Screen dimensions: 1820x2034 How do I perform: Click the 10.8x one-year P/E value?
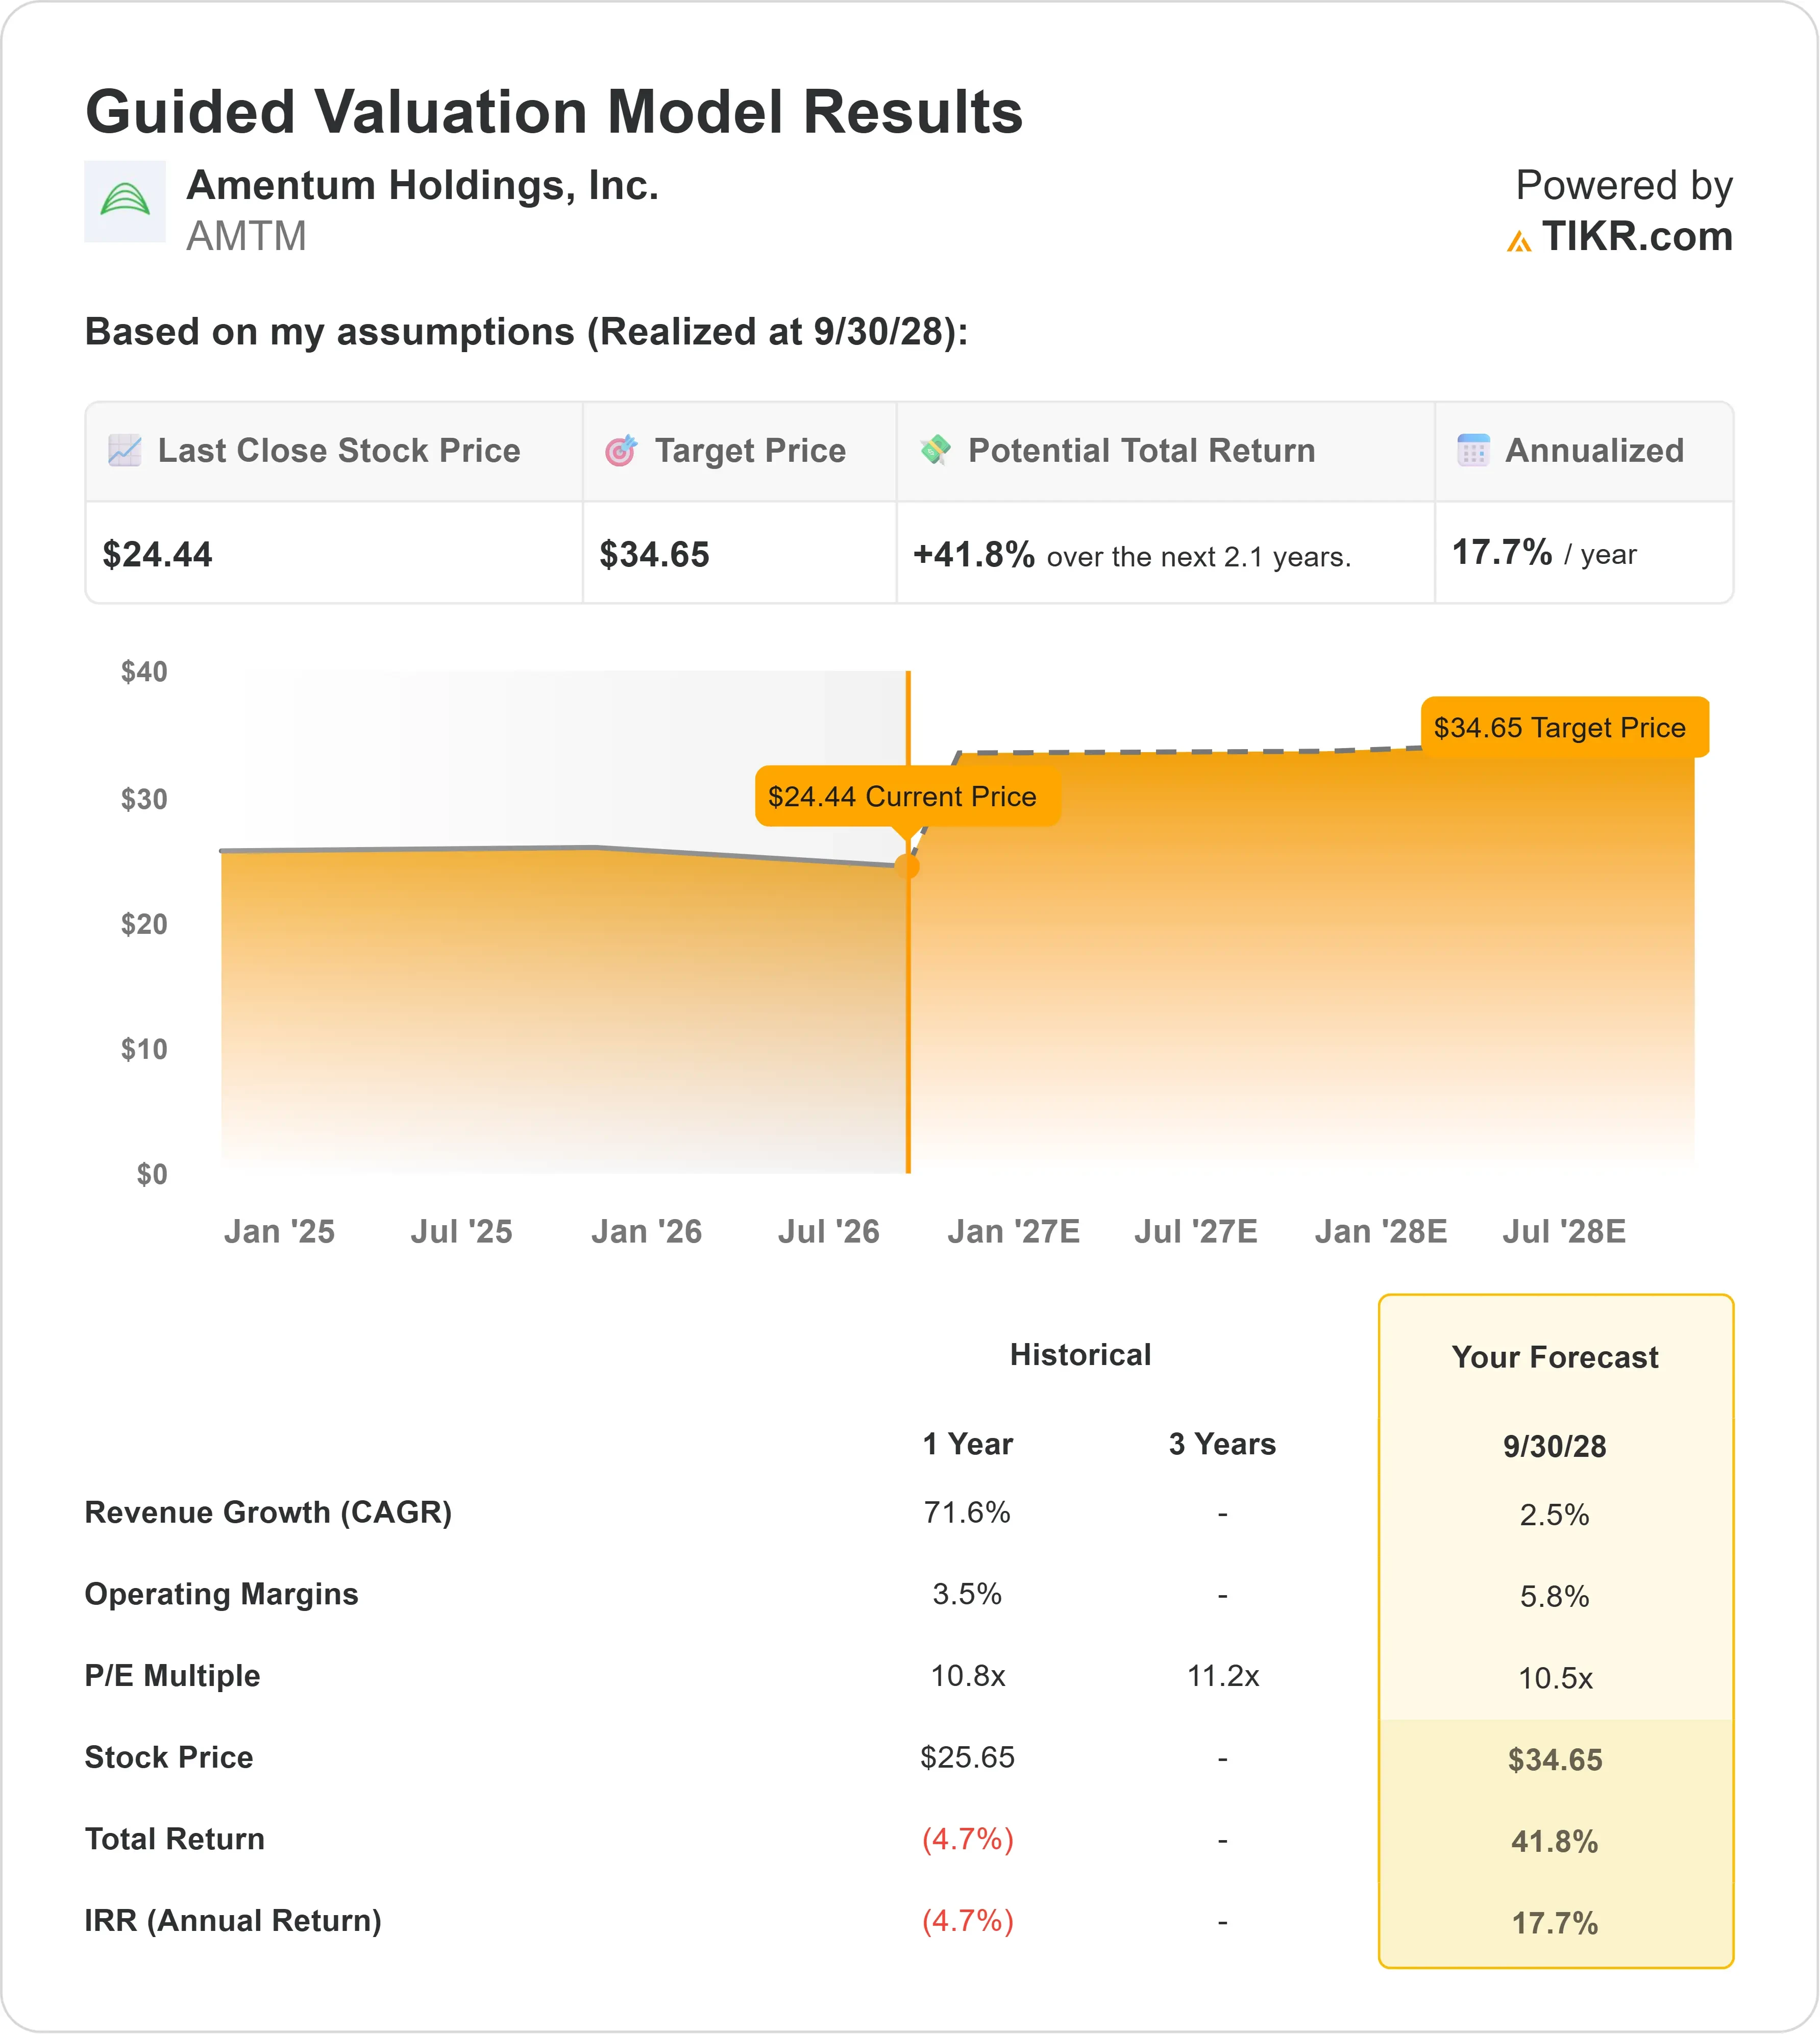tap(967, 1676)
